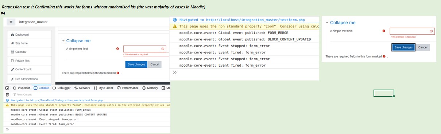
Task: Click the 'BLOCK_CONTENT_UPDATED' line in the devtools console
Action: (x=59, y=114)
